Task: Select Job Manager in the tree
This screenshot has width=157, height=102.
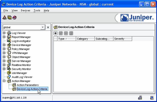Action: tap(19, 73)
